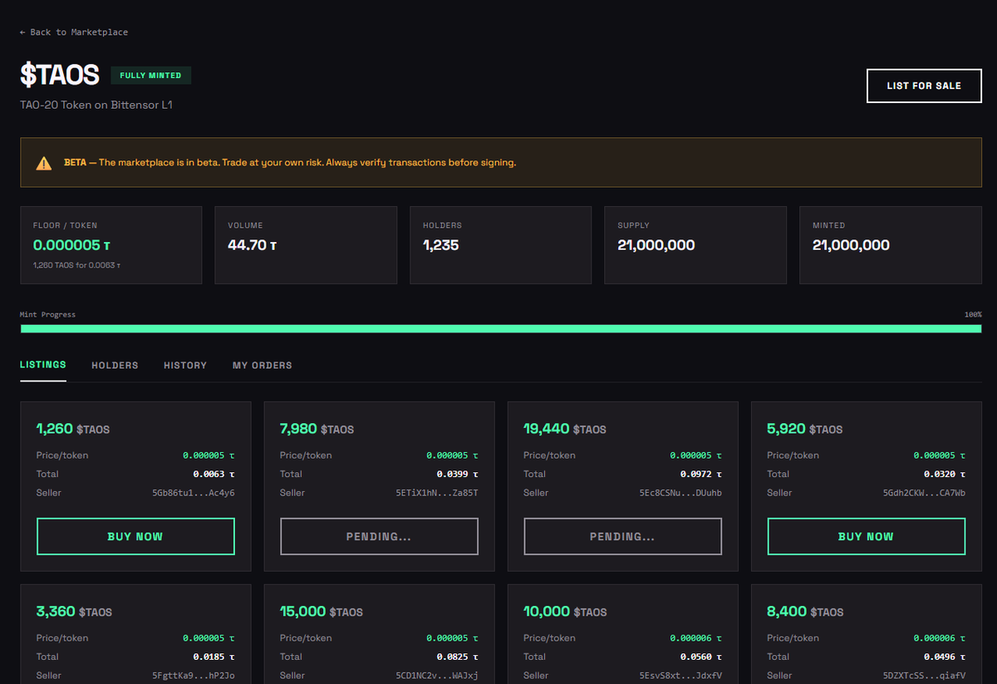Select the supply value card 21,000,000
997x684 pixels.
tap(695, 245)
